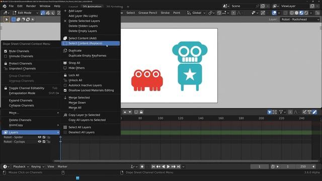Click the new ViewLayer icon

click(312, 6)
